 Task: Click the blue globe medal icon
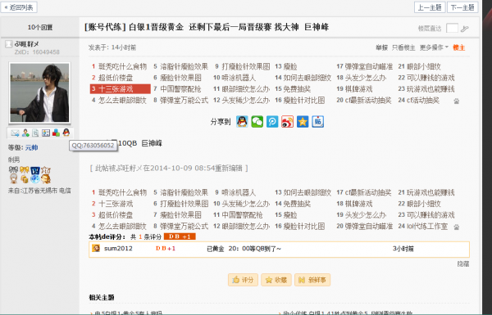(35, 179)
